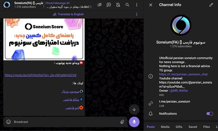Record a voice message
Image resolution: width=218 pixels, height=131 pixels.
pyautogui.click(x=134, y=122)
